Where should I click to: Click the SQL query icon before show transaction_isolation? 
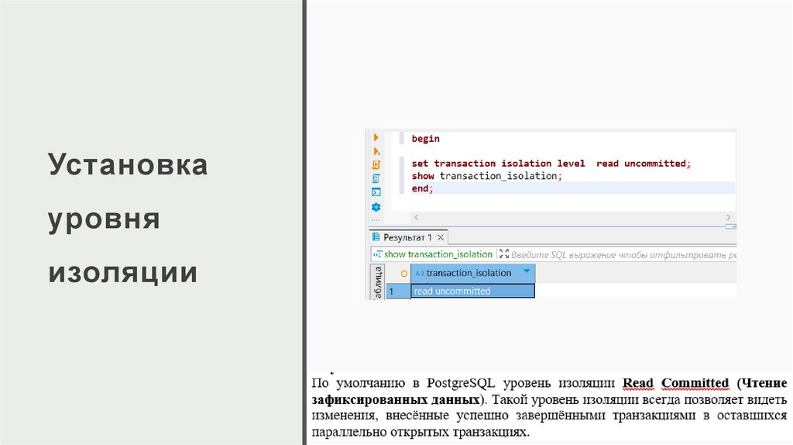(377, 254)
